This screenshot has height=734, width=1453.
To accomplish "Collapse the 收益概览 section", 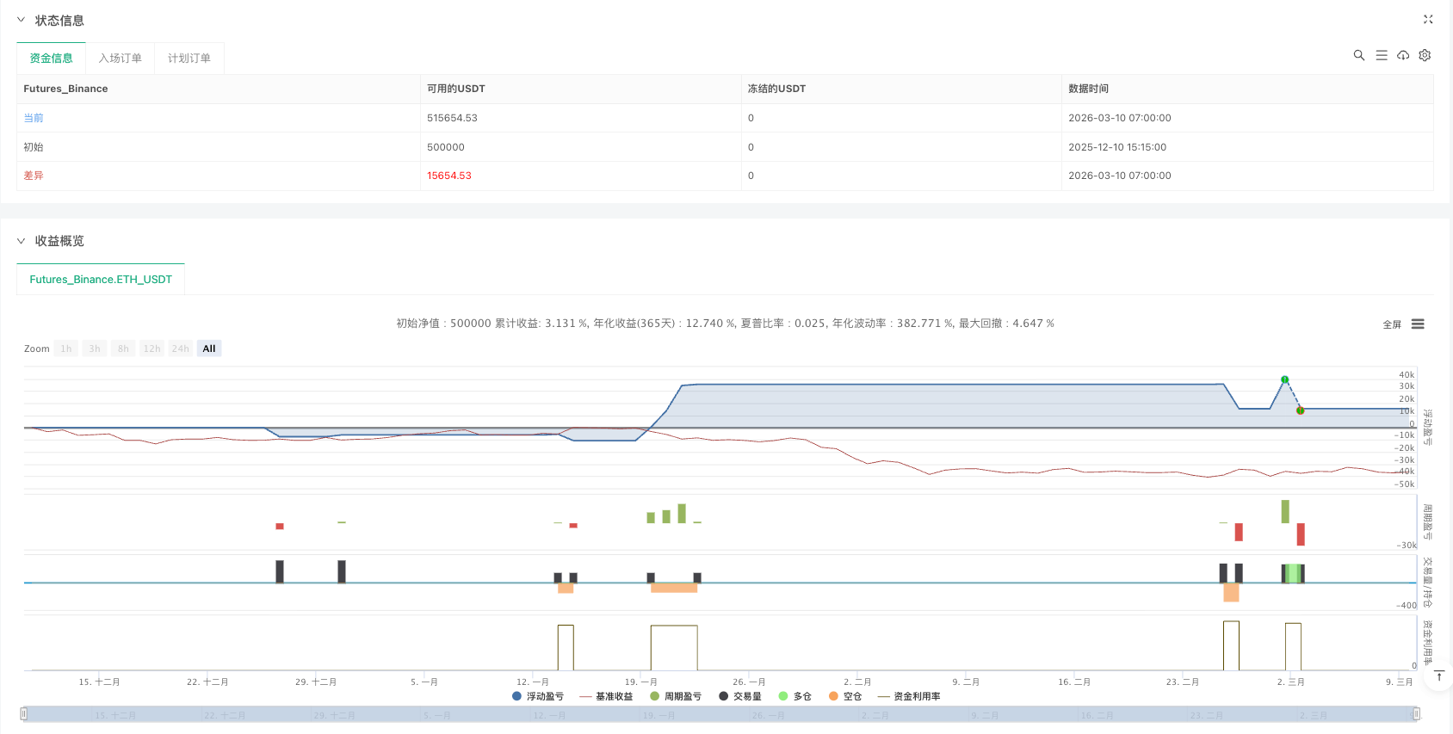I will (22, 241).
